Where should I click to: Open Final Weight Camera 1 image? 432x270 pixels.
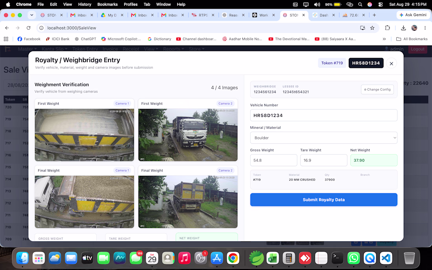[84, 202]
